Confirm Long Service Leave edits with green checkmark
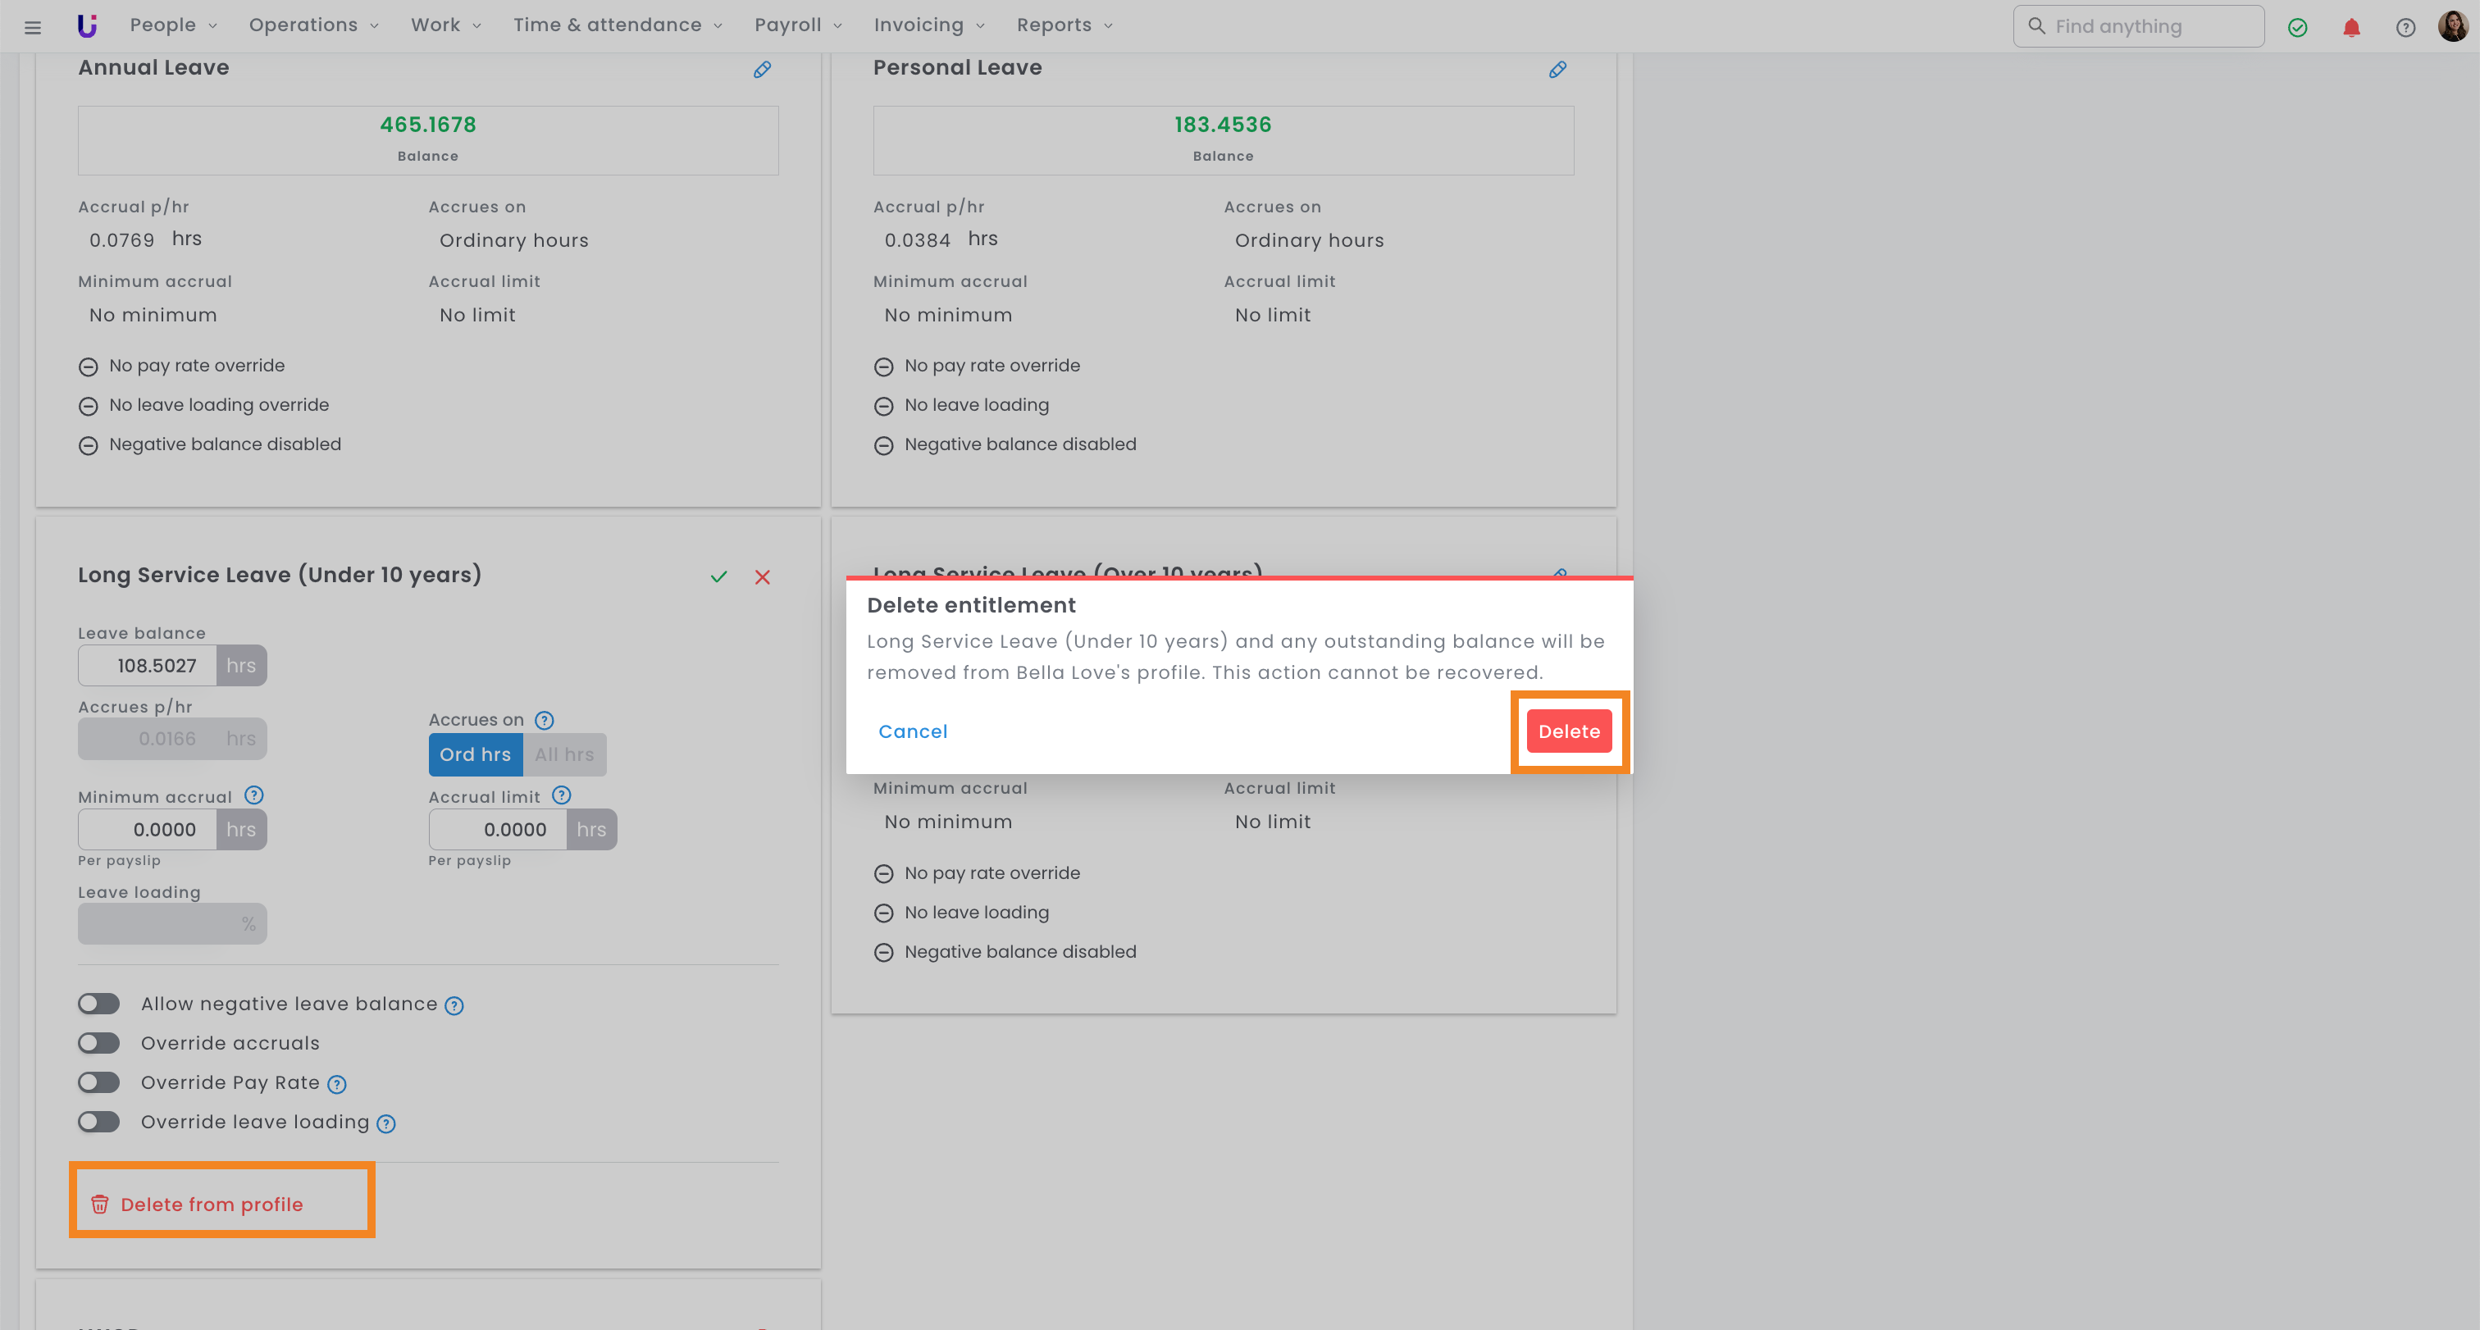Screen dimensions: 2480x1330 pyautogui.click(x=718, y=576)
